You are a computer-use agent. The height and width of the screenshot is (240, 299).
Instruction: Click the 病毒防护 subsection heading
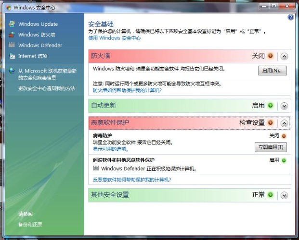(103, 135)
